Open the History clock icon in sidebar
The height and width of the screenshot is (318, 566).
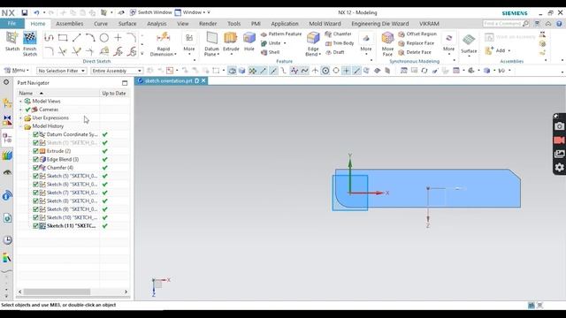pyautogui.click(x=7, y=240)
